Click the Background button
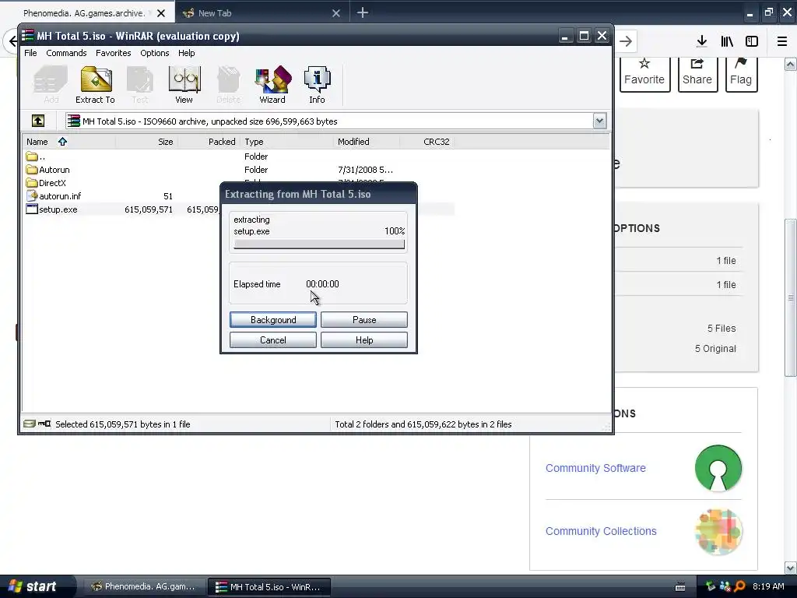The width and height of the screenshot is (797, 598). point(273,319)
